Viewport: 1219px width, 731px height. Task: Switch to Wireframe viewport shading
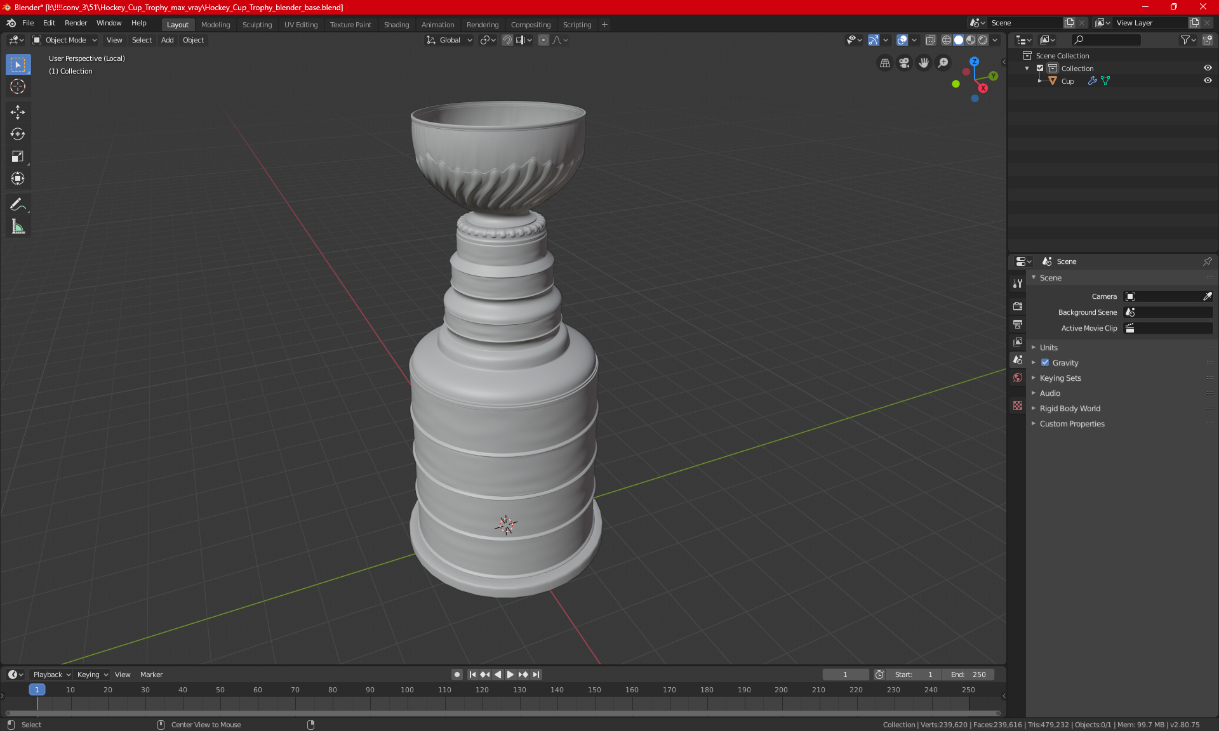(946, 40)
